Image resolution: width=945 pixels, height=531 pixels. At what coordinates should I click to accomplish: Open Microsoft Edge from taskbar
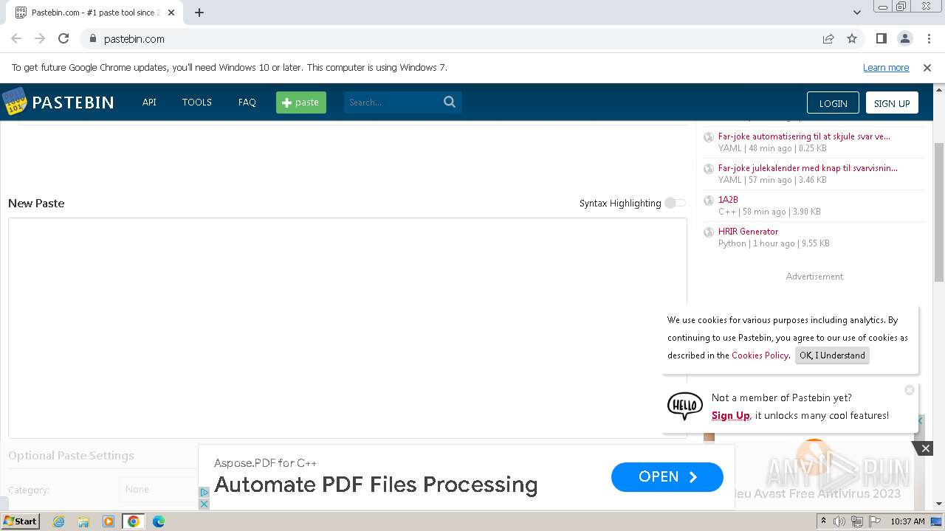(158, 521)
